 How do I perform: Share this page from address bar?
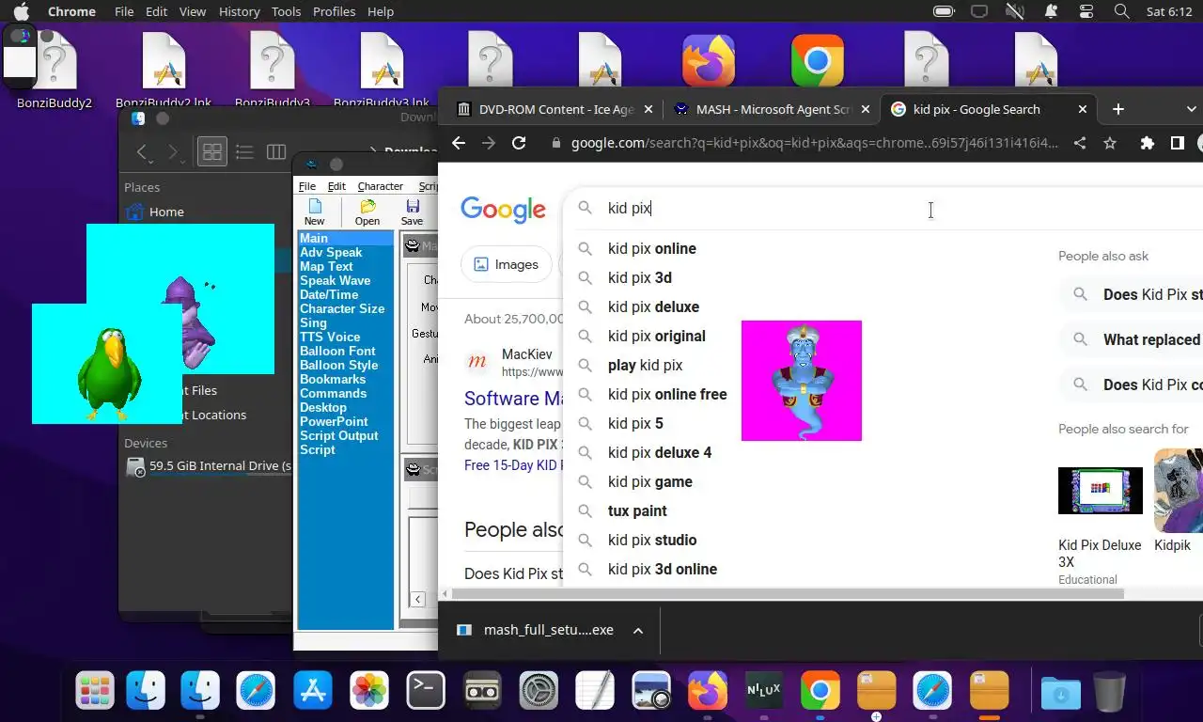1080,143
